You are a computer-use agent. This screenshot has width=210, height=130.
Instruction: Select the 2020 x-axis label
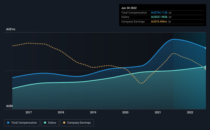[x=125, y=112]
